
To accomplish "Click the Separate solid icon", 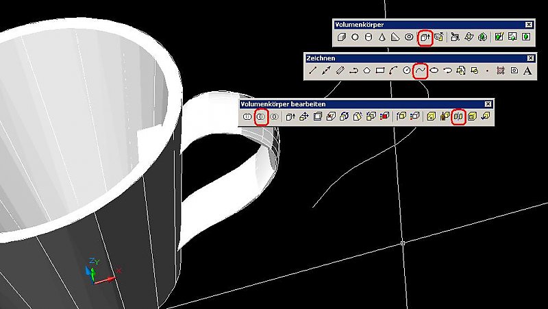I will pos(458,116).
